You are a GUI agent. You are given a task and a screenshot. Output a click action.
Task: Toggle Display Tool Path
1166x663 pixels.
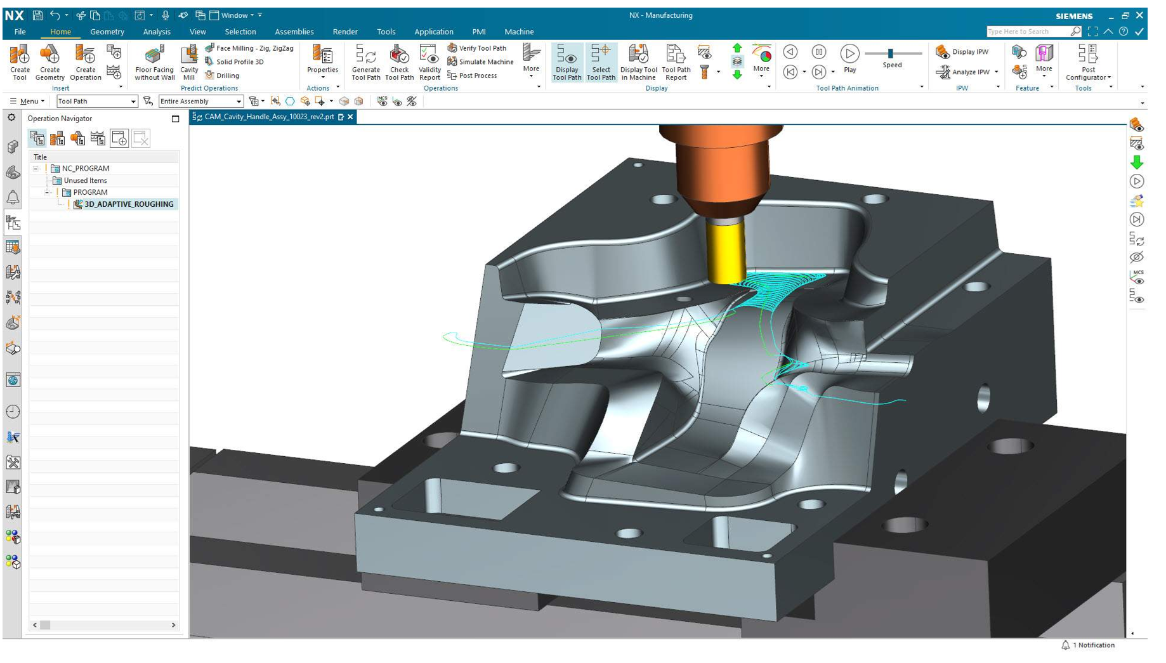coord(567,62)
